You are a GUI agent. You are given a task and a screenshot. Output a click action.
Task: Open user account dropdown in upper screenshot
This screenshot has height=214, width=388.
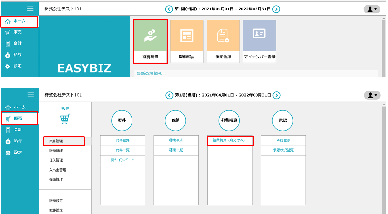[372, 9]
